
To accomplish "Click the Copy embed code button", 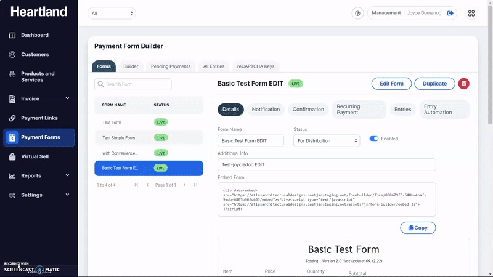I will tap(418, 228).
